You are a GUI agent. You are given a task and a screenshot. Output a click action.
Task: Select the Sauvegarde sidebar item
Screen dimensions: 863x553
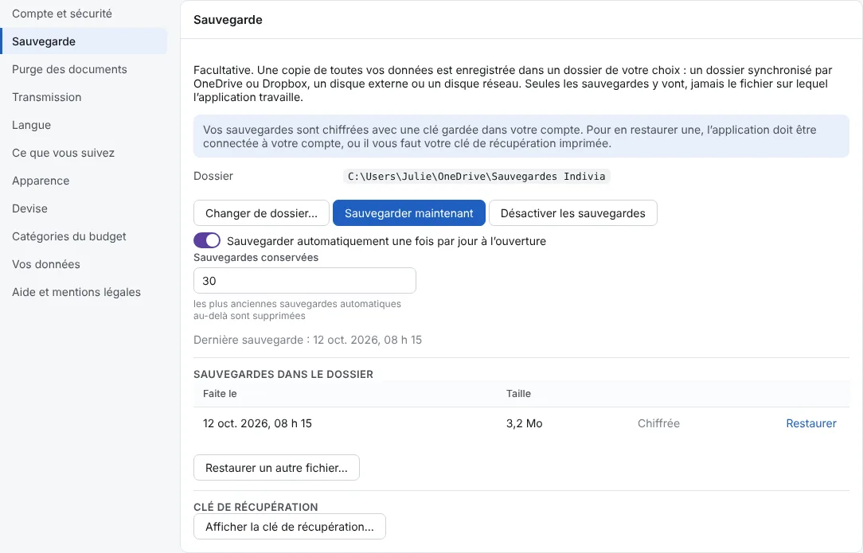(x=84, y=41)
